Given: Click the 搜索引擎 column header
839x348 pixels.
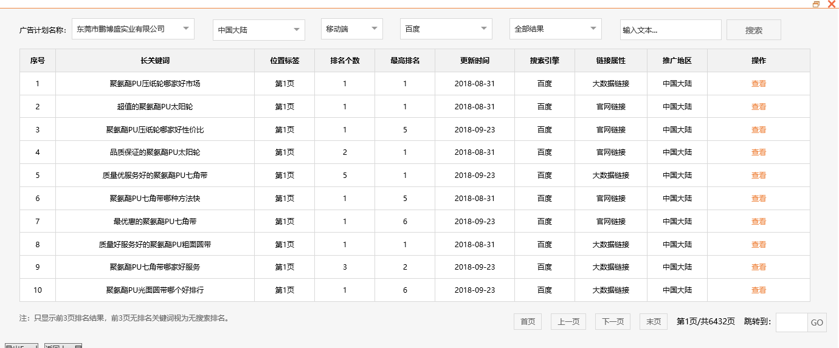Looking at the screenshot, I should [545, 61].
